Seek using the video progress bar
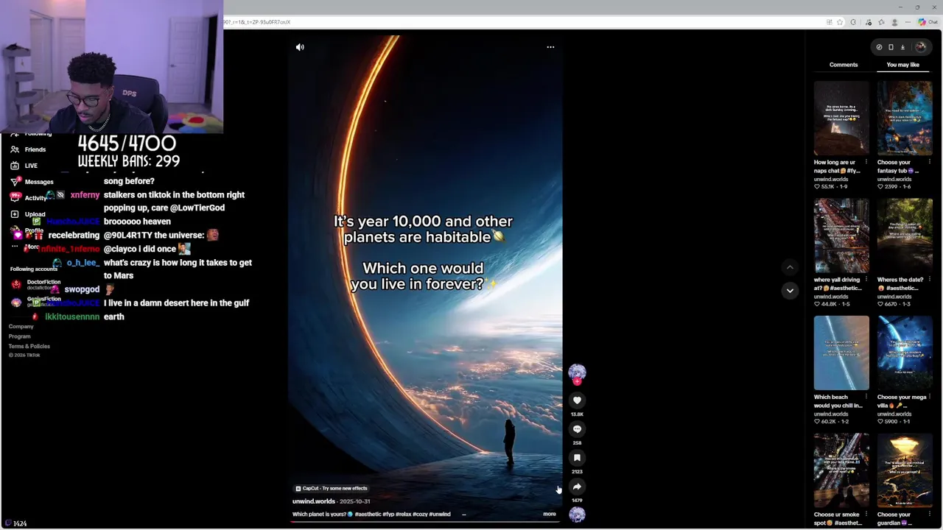Image resolution: width=943 pixels, height=530 pixels. (426, 521)
